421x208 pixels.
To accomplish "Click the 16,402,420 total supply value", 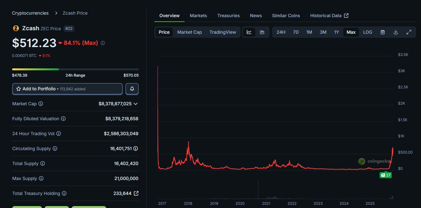I will (126, 163).
